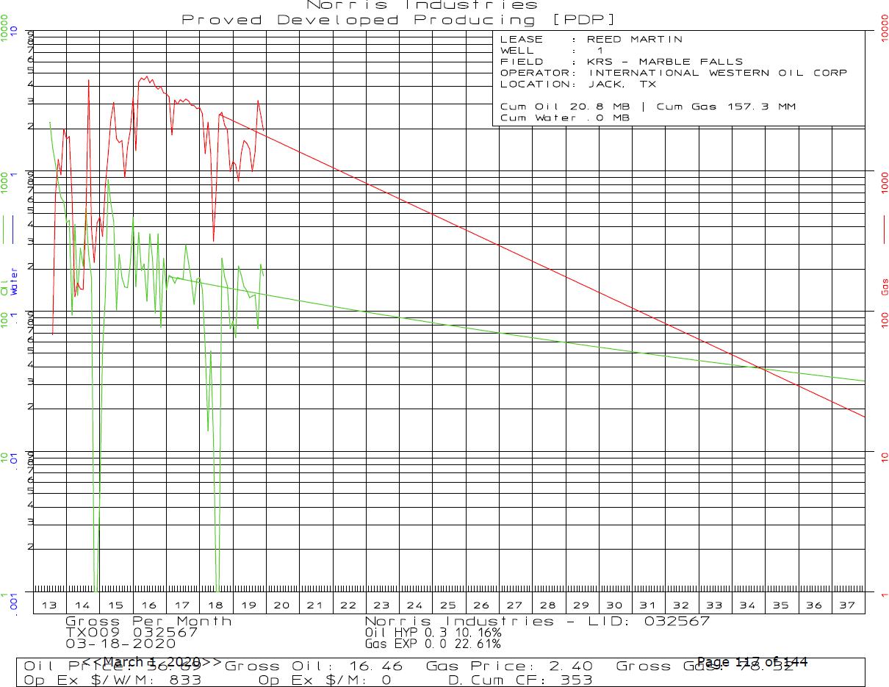
Task: Click the Proved Developed Producing [PDP] title
Action: 398,20
